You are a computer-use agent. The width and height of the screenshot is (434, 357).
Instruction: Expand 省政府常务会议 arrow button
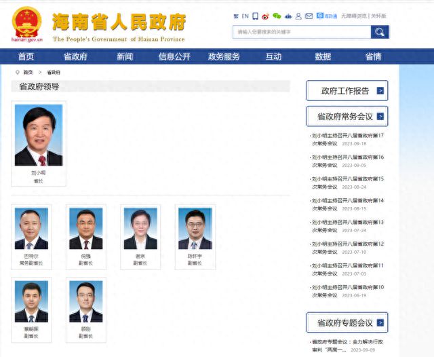point(380,116)
